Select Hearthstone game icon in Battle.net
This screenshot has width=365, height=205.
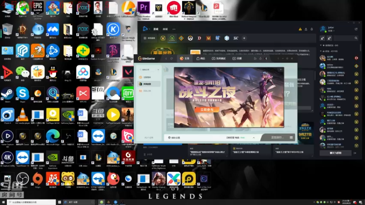tap(181, 38)
